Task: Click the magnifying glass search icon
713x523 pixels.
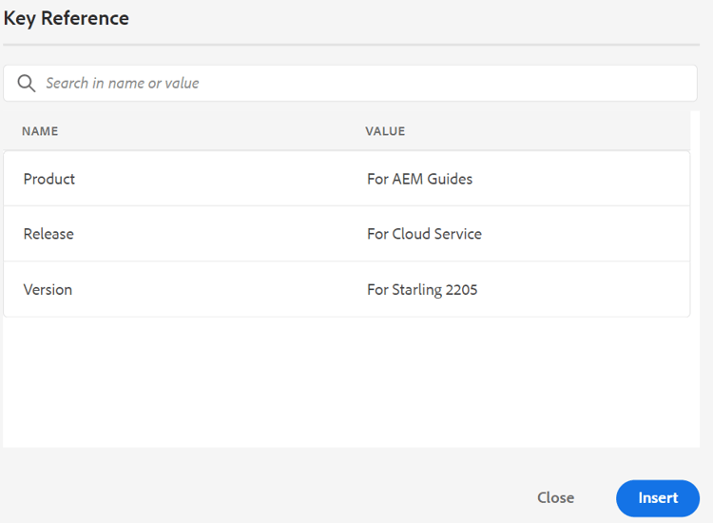Action: click(27, 83)
